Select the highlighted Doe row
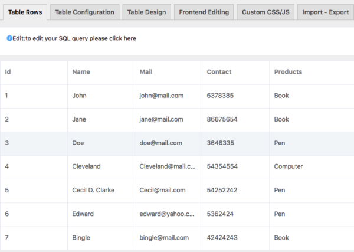The width and height of the screenshot is (354, 252). pos(78,143)
